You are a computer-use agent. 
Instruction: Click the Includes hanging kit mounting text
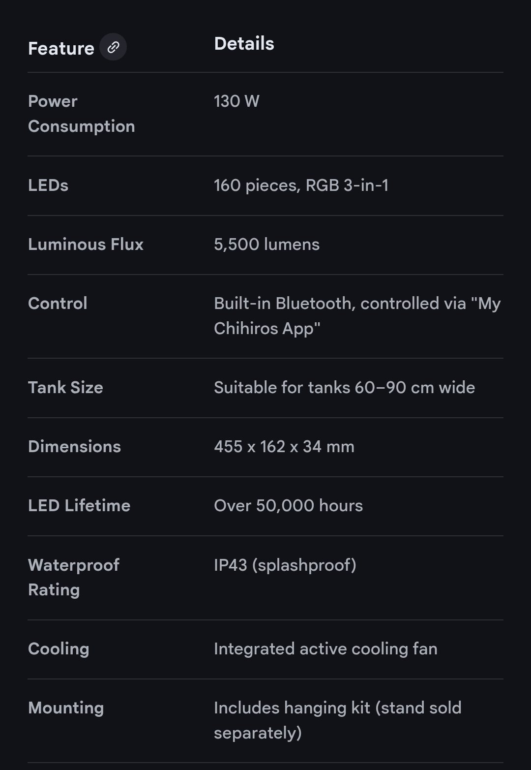pyautogui.click(x=337, y=720)
